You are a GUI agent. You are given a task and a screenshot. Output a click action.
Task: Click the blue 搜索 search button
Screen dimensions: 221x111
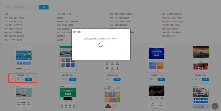click(x=44, y=7)
